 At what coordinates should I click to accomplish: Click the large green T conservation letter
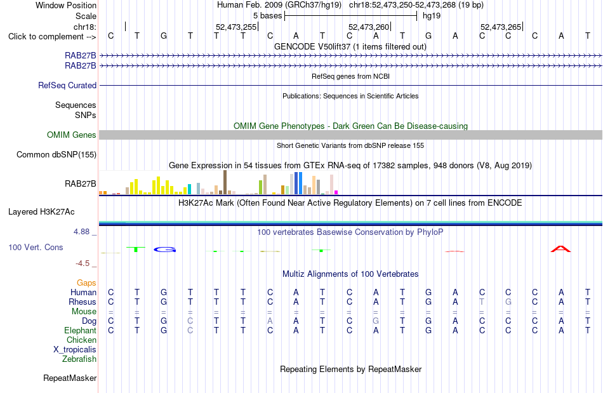point(136,249)
